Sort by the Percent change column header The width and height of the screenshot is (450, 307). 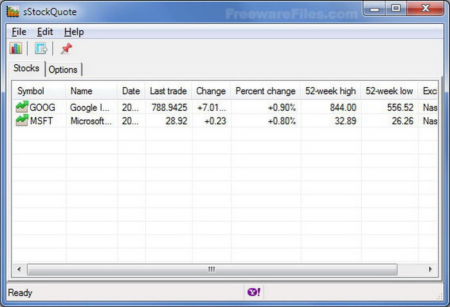[265, 91]
